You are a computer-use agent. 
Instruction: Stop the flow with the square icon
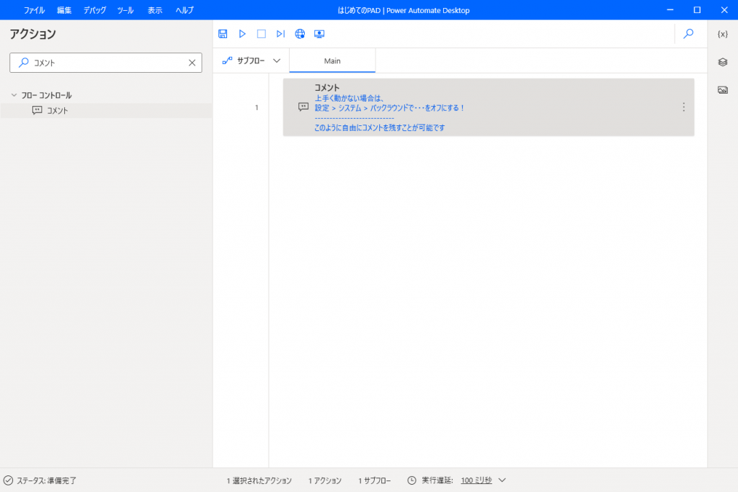[261, 34]
